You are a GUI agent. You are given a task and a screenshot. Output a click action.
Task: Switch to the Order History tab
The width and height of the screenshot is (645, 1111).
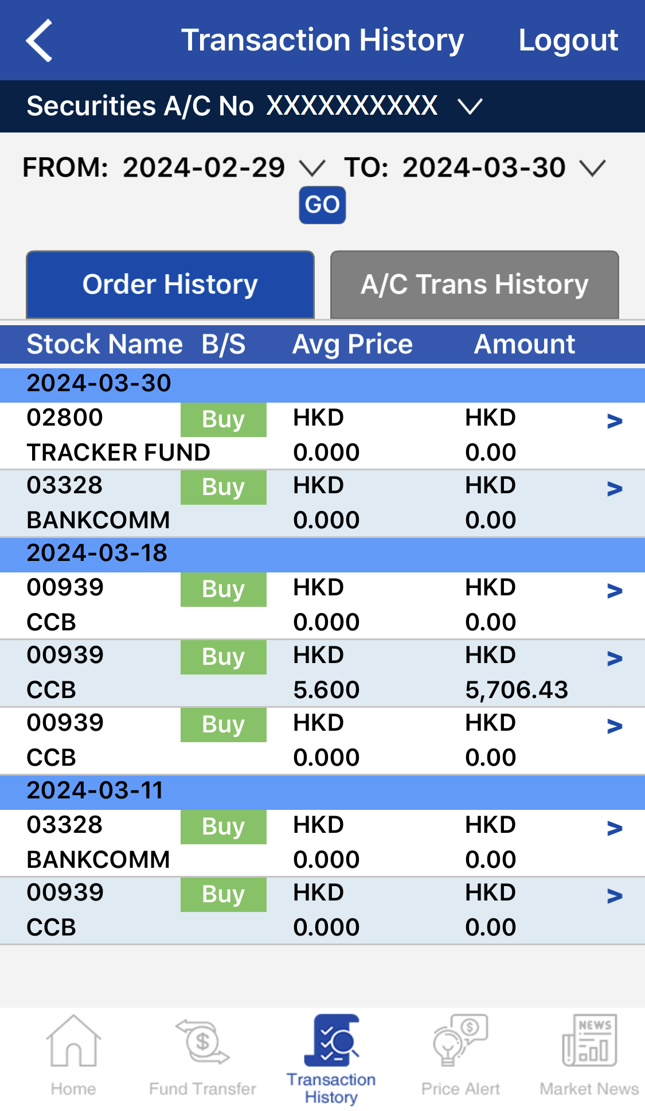(x=170, y=284)
